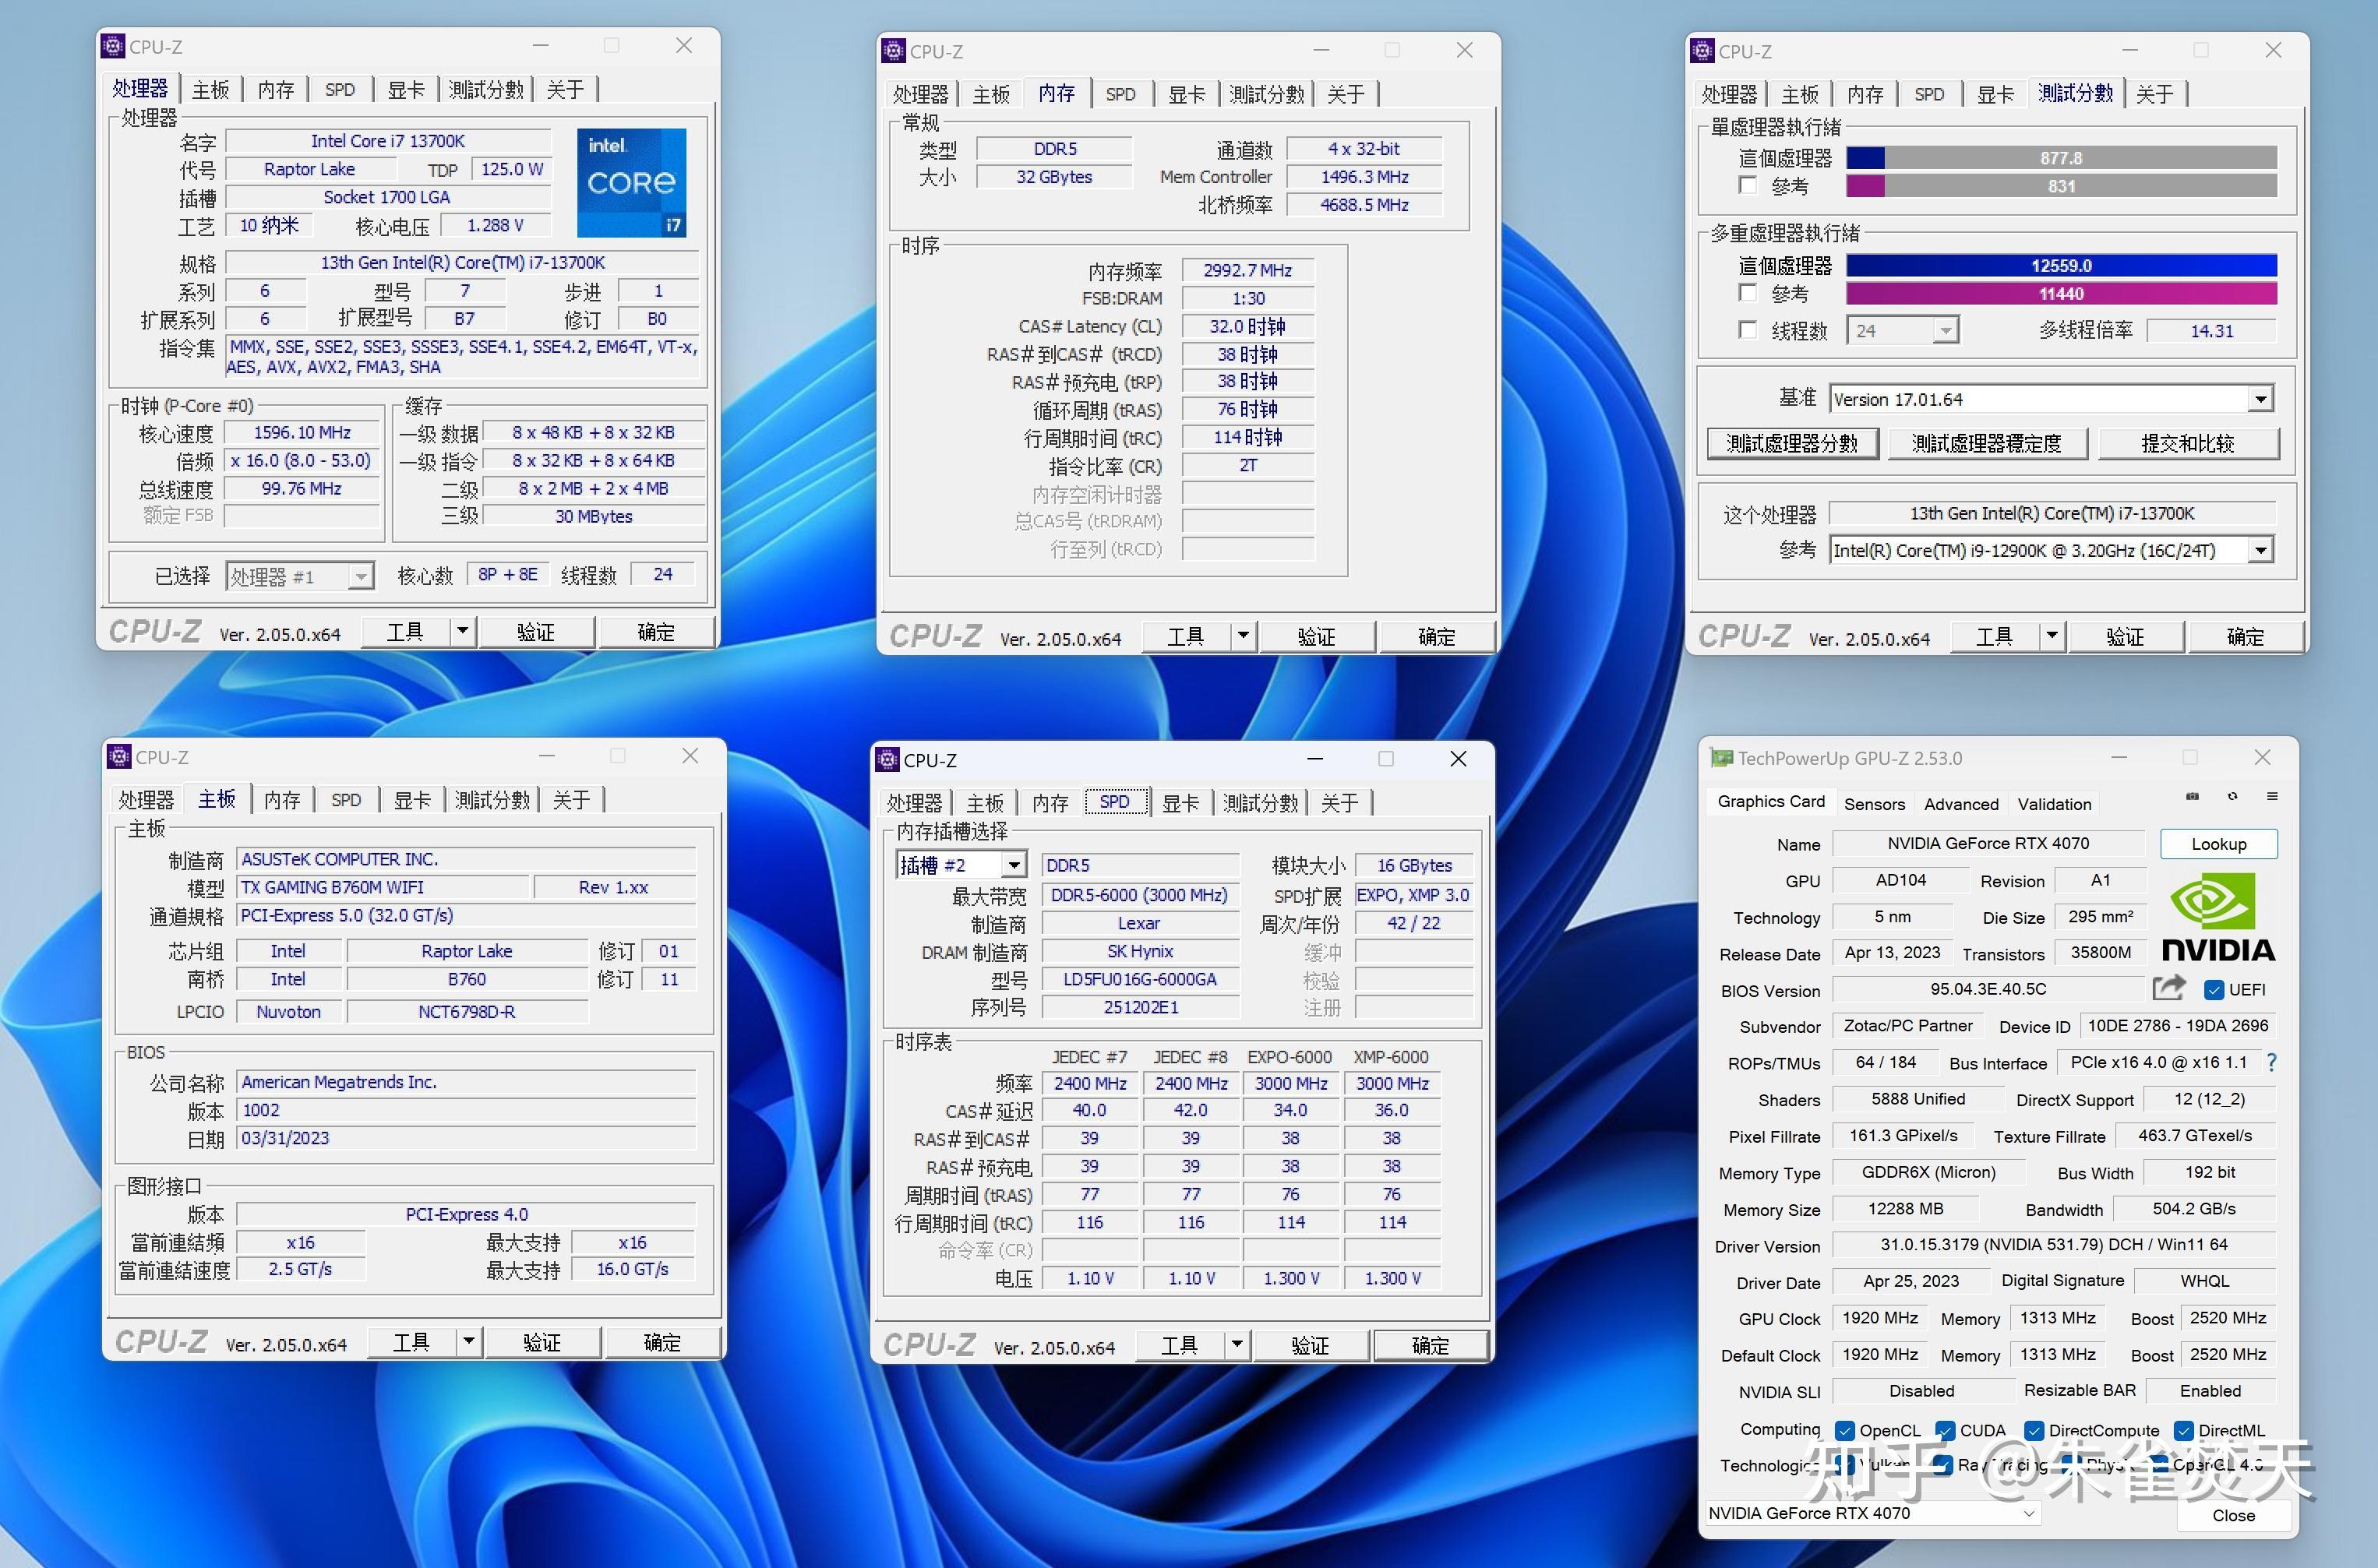Toggle CUDA checkbox

click(1945, 1430)
